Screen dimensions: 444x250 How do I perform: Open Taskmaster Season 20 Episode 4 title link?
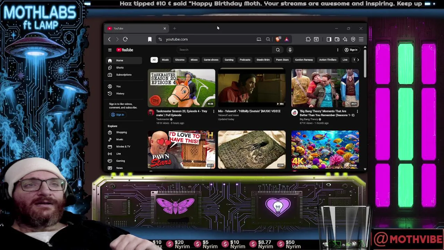tap(182, 113)
